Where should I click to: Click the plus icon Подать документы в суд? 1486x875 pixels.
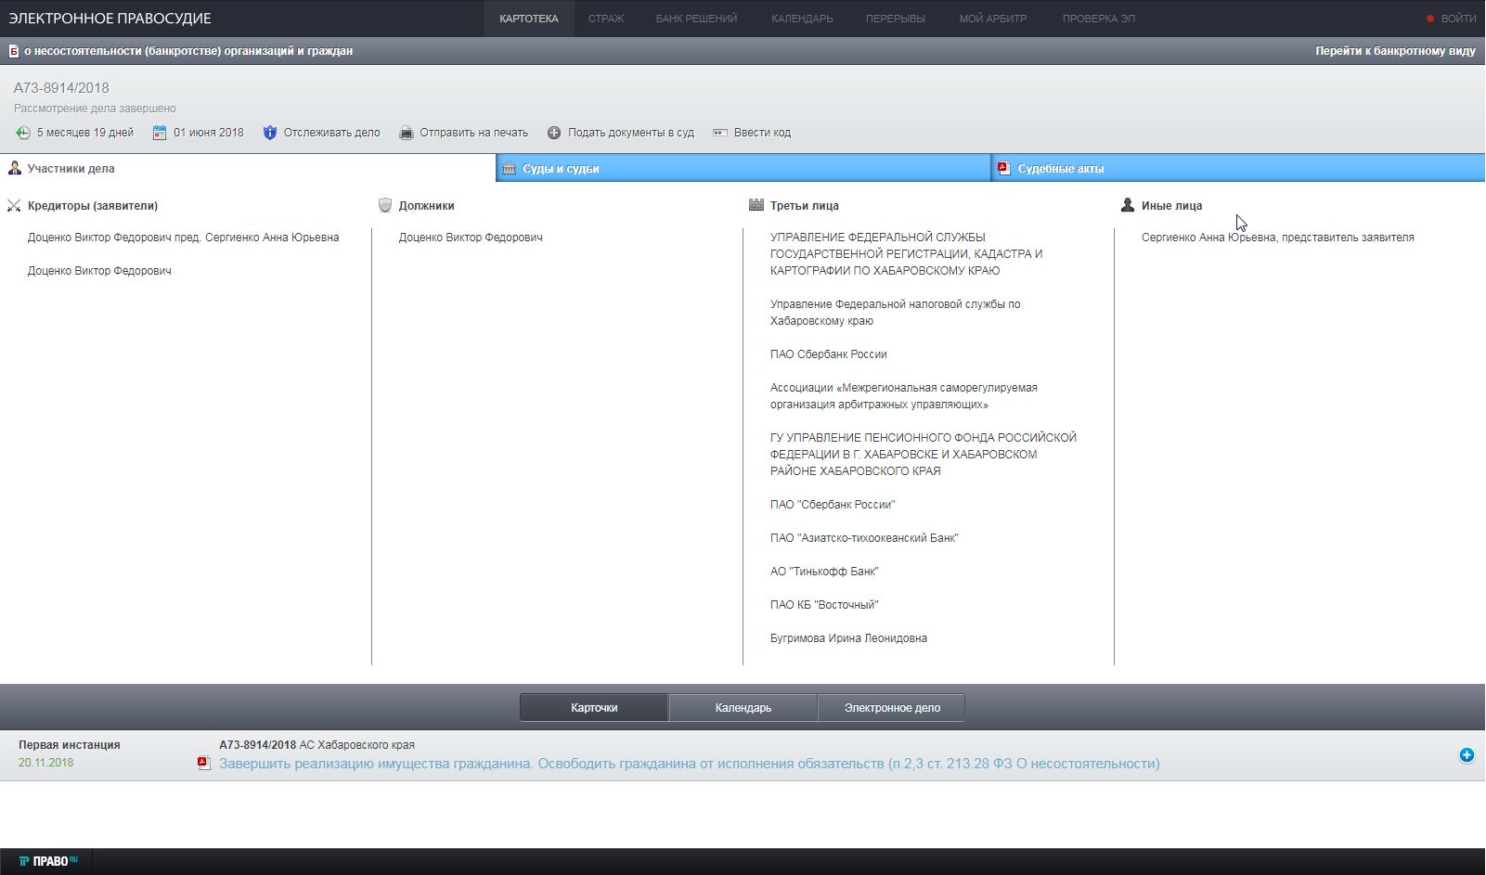point(554,133)
